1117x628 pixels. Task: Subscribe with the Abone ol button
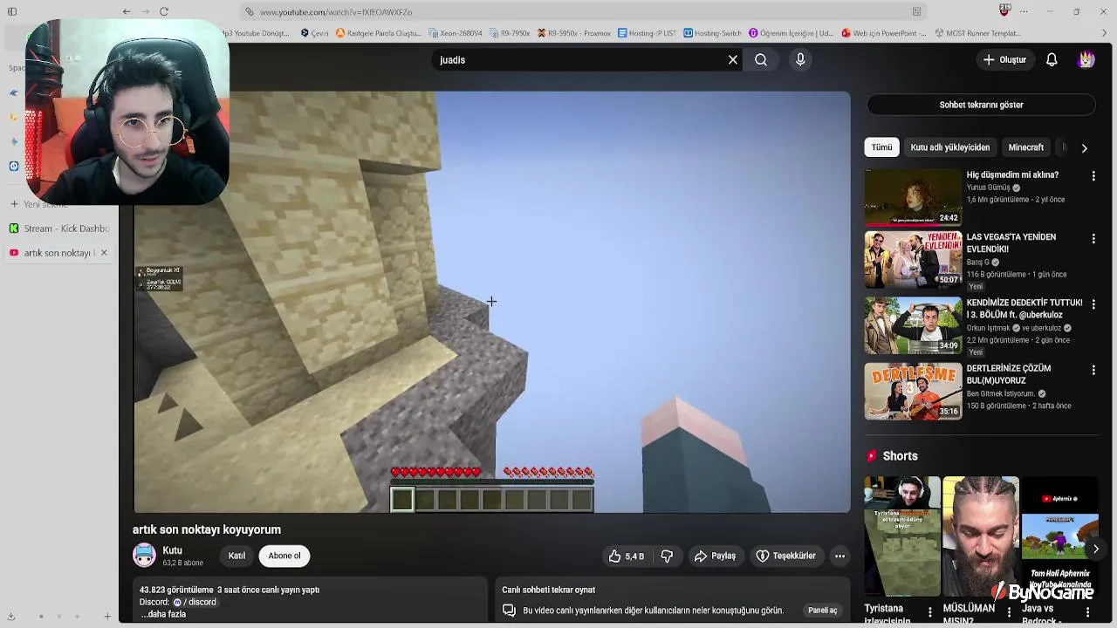point(284,556)
